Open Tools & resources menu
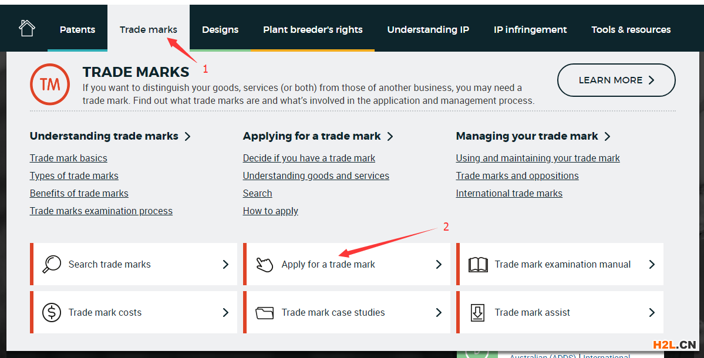The width and height of the screenshot is (704, 358). tap(631, 29)
